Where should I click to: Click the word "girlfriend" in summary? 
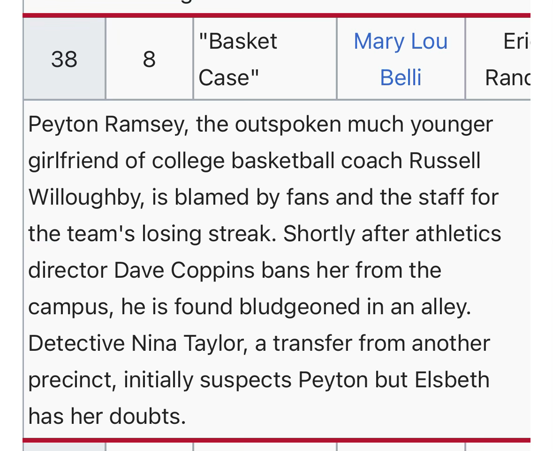[x=73, y=161]
